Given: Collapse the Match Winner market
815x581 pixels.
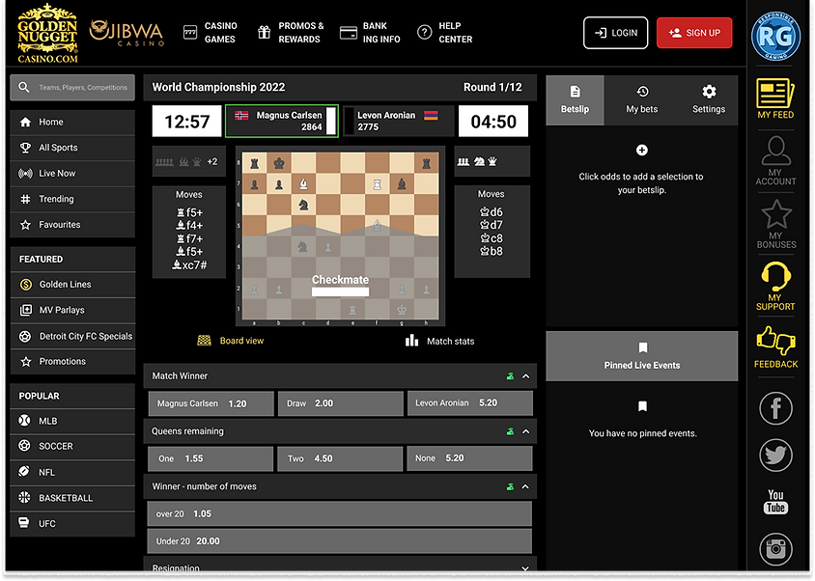Looking at the screenshot, I should click(525, 376).
